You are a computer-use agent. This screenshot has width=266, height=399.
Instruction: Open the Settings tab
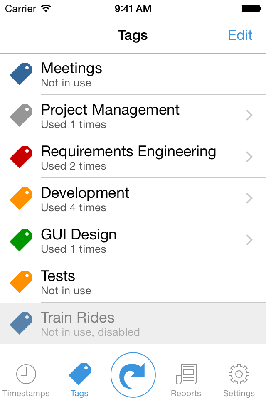click(x=239, y=380)
